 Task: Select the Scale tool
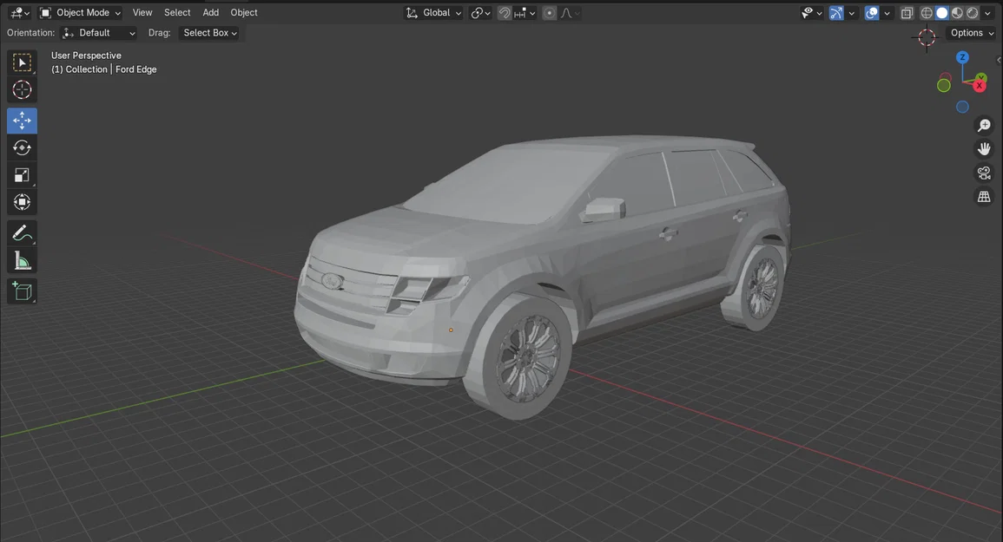tap(22, 174)
